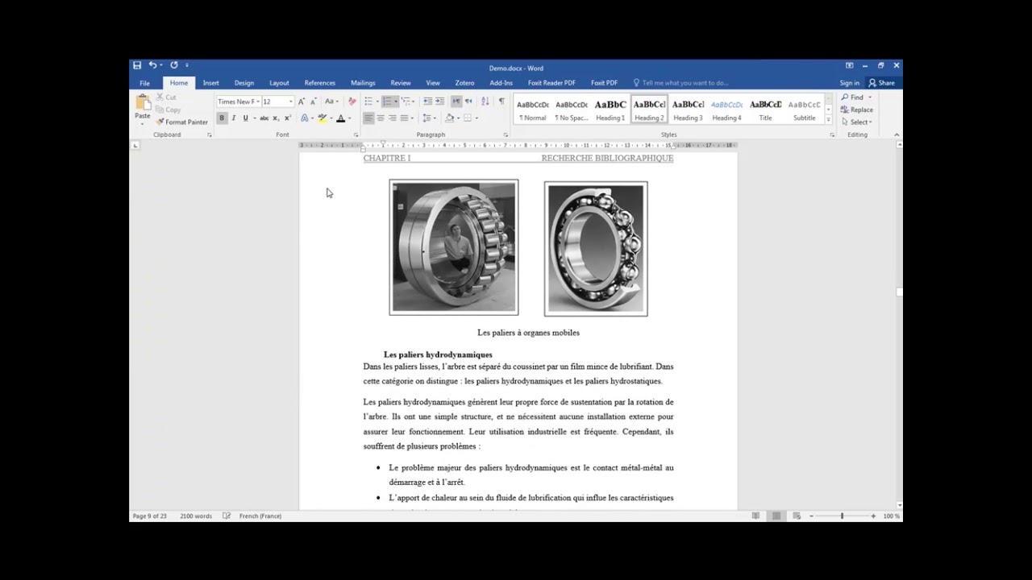Apply the Title style

[765, 110]
